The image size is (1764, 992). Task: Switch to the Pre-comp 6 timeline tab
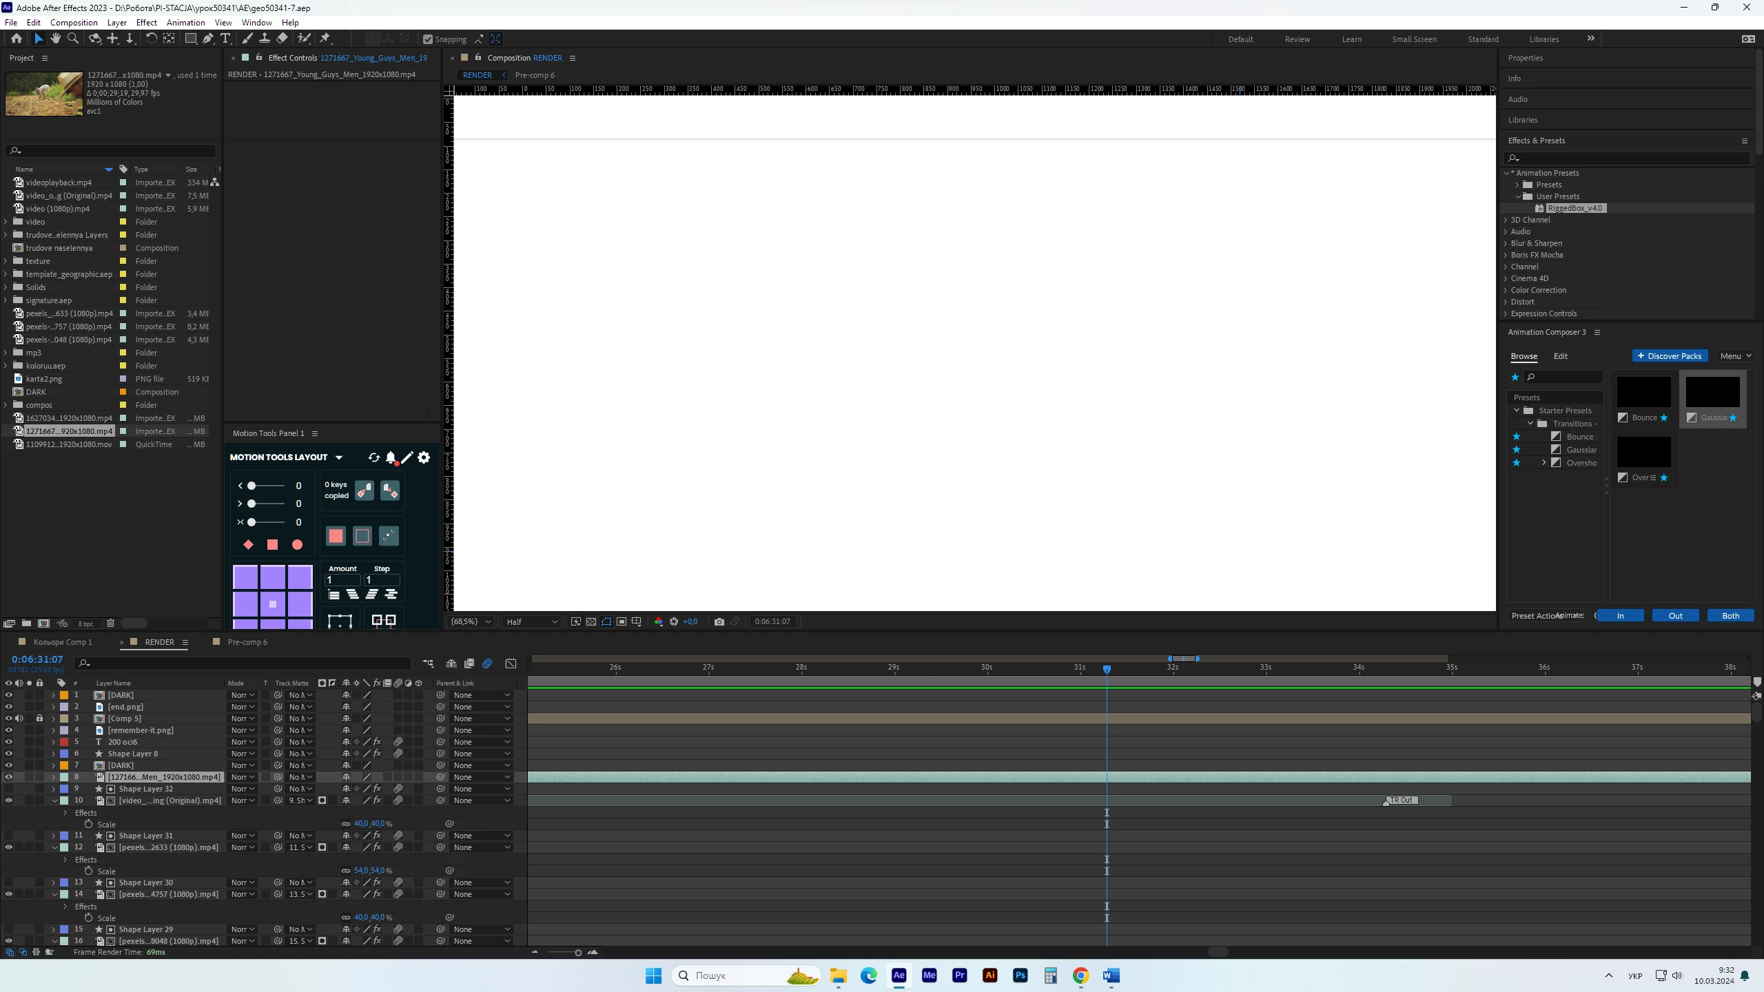[x=247, y=642]
